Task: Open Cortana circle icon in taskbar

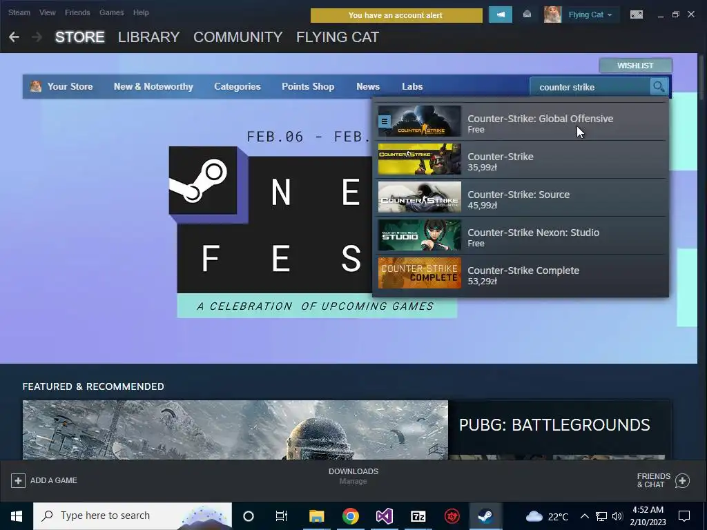Action: click(x=249, y=516)
